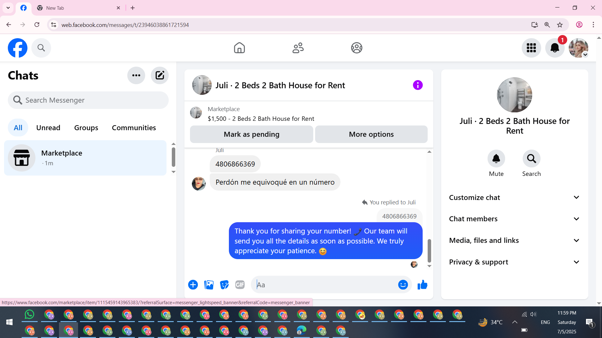Switch to the Unread chats tab
Image resolution: width=602 pixels, height=338 pixels.
click(48, 128)
